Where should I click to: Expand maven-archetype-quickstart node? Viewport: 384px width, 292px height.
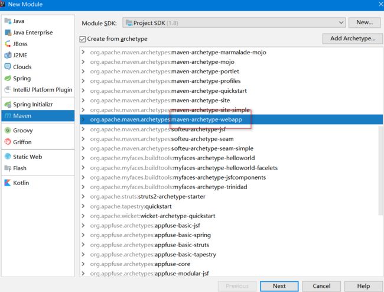pos(83,90)
